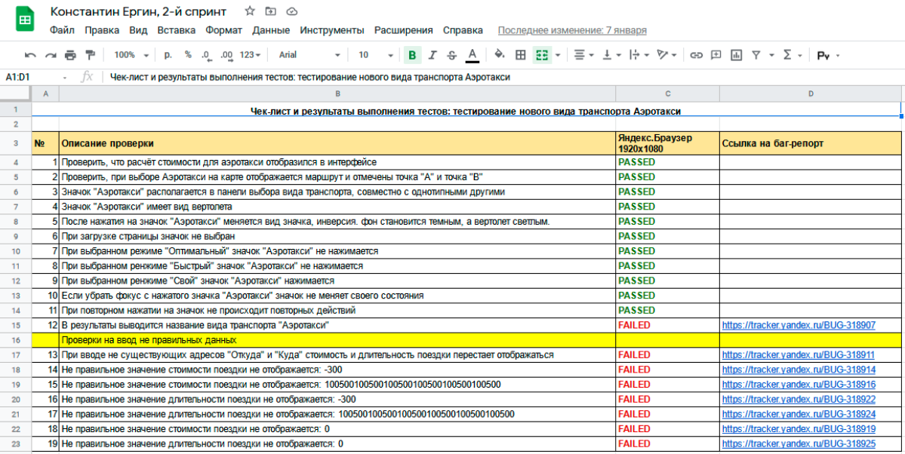Click the undo arrow in toolbar
905x454 pixels.
[30, 55]
